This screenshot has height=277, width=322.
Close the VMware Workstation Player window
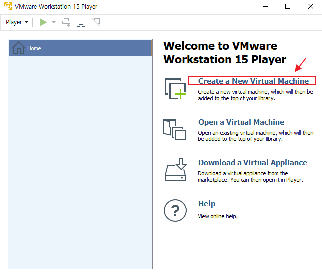(311, 6)
